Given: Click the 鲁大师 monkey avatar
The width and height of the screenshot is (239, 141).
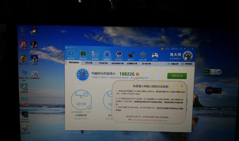Looking at the screenshot, I should 188,56.
